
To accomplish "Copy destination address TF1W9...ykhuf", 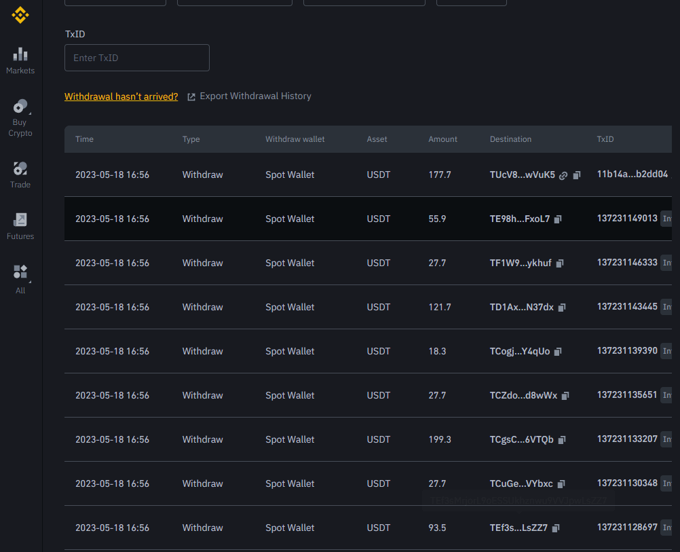I will [x=560, y=263].
